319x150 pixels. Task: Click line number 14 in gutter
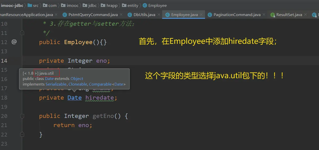(4, 61)
